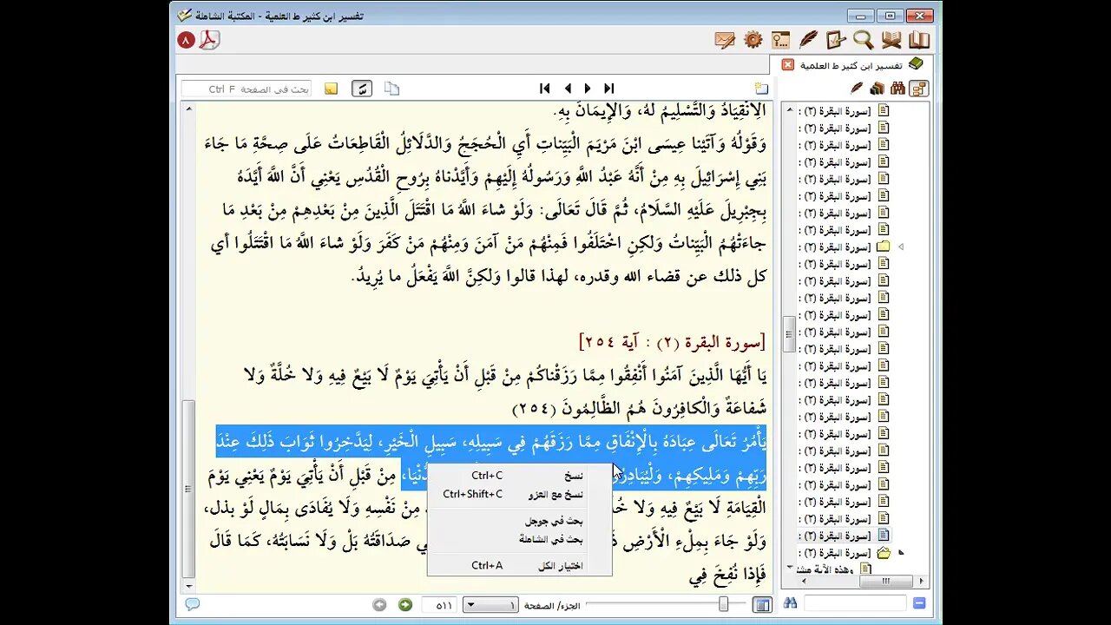Click the tree horizontal scrollbar thumb
Image resolution: width=1111 pixels, height=625 pixels.
click(885, 581)
